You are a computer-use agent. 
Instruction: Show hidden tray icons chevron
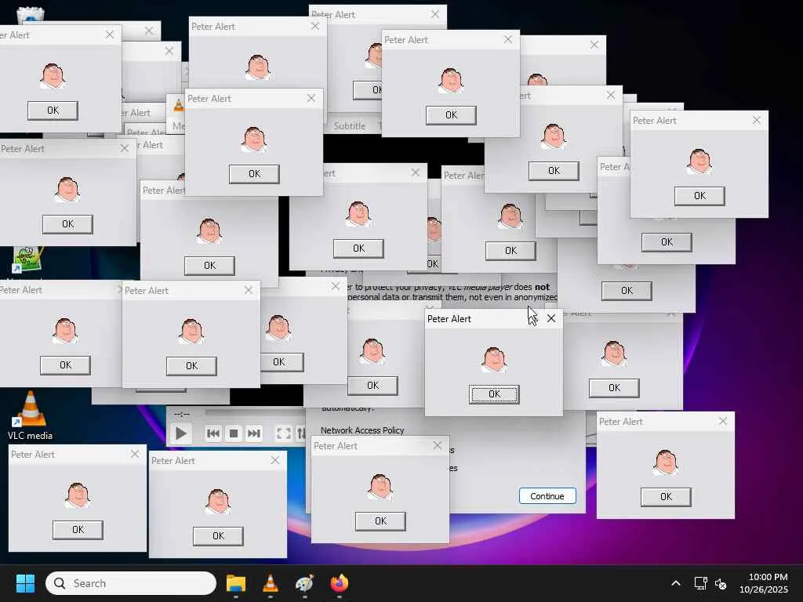676,583
